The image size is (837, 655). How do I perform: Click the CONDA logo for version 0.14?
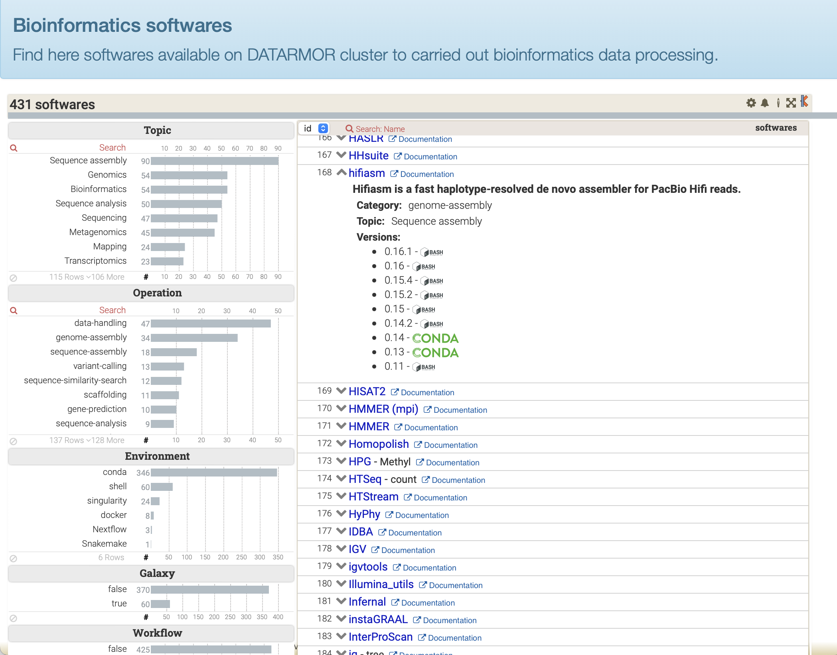[x=435, y=338]
